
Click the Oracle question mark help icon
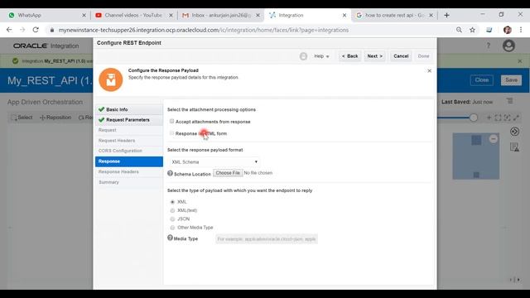point(488,46)
